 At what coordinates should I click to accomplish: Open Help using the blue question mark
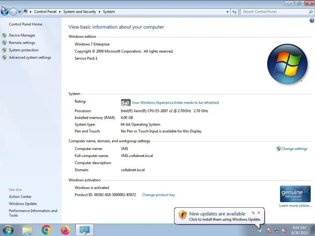[312, 21]
